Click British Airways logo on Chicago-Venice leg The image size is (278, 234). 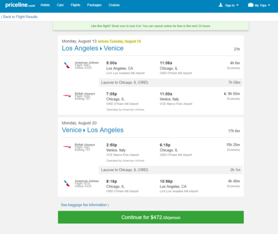coord(67,96)
